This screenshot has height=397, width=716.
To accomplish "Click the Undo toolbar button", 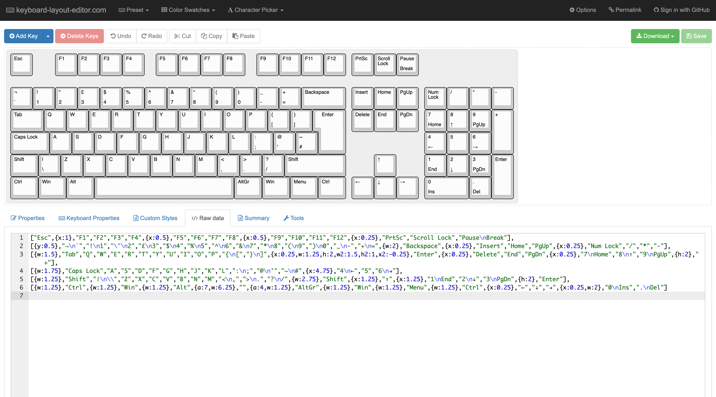I will pyautogui.click(x=121, y=36).
